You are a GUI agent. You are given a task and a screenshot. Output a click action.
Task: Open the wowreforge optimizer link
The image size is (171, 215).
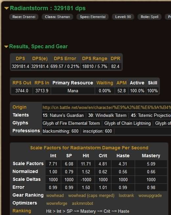click(57, 203)
